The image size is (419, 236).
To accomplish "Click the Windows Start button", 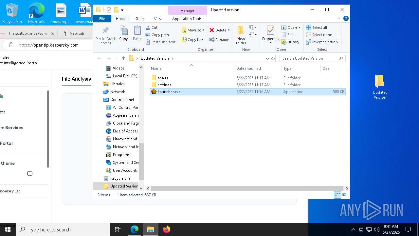I will coord(8,229).
